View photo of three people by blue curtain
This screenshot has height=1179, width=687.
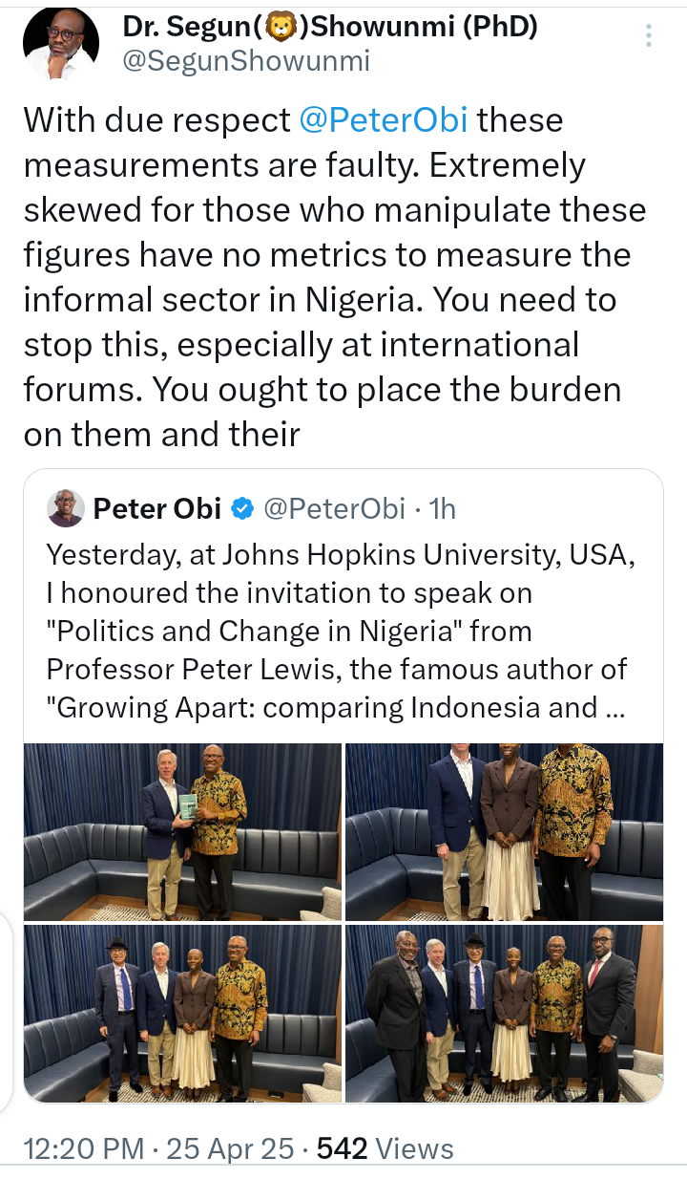504,831
